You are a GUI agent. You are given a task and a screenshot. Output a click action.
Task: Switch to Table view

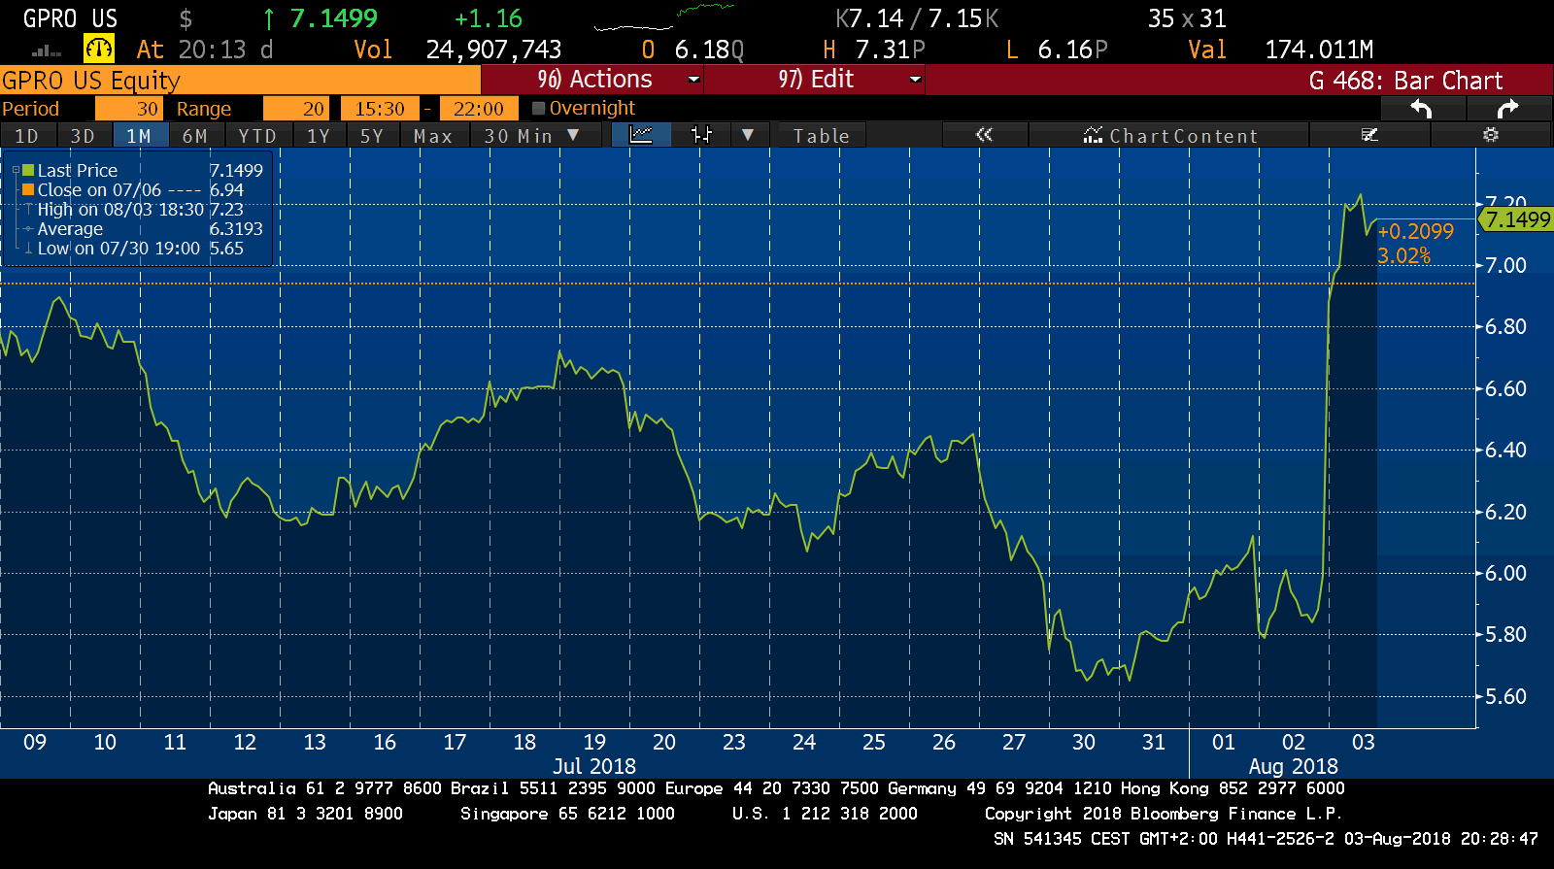[x=821, y=136]
